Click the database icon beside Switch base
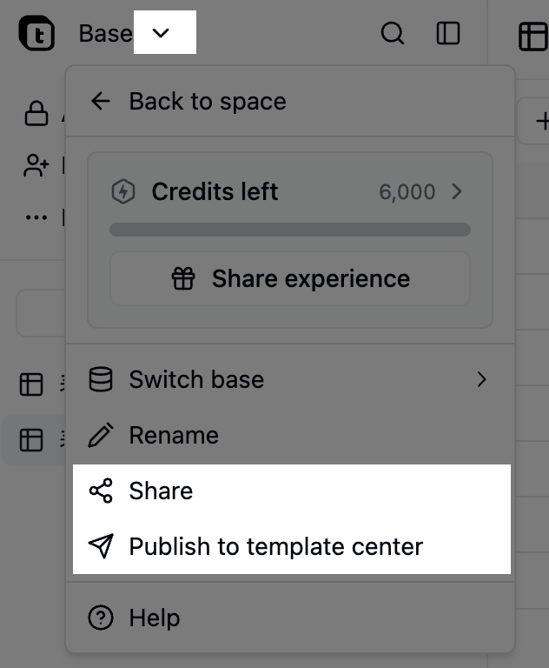 tap(101, 379)
